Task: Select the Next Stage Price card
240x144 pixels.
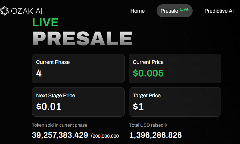Action: click(x=78, y=102)
